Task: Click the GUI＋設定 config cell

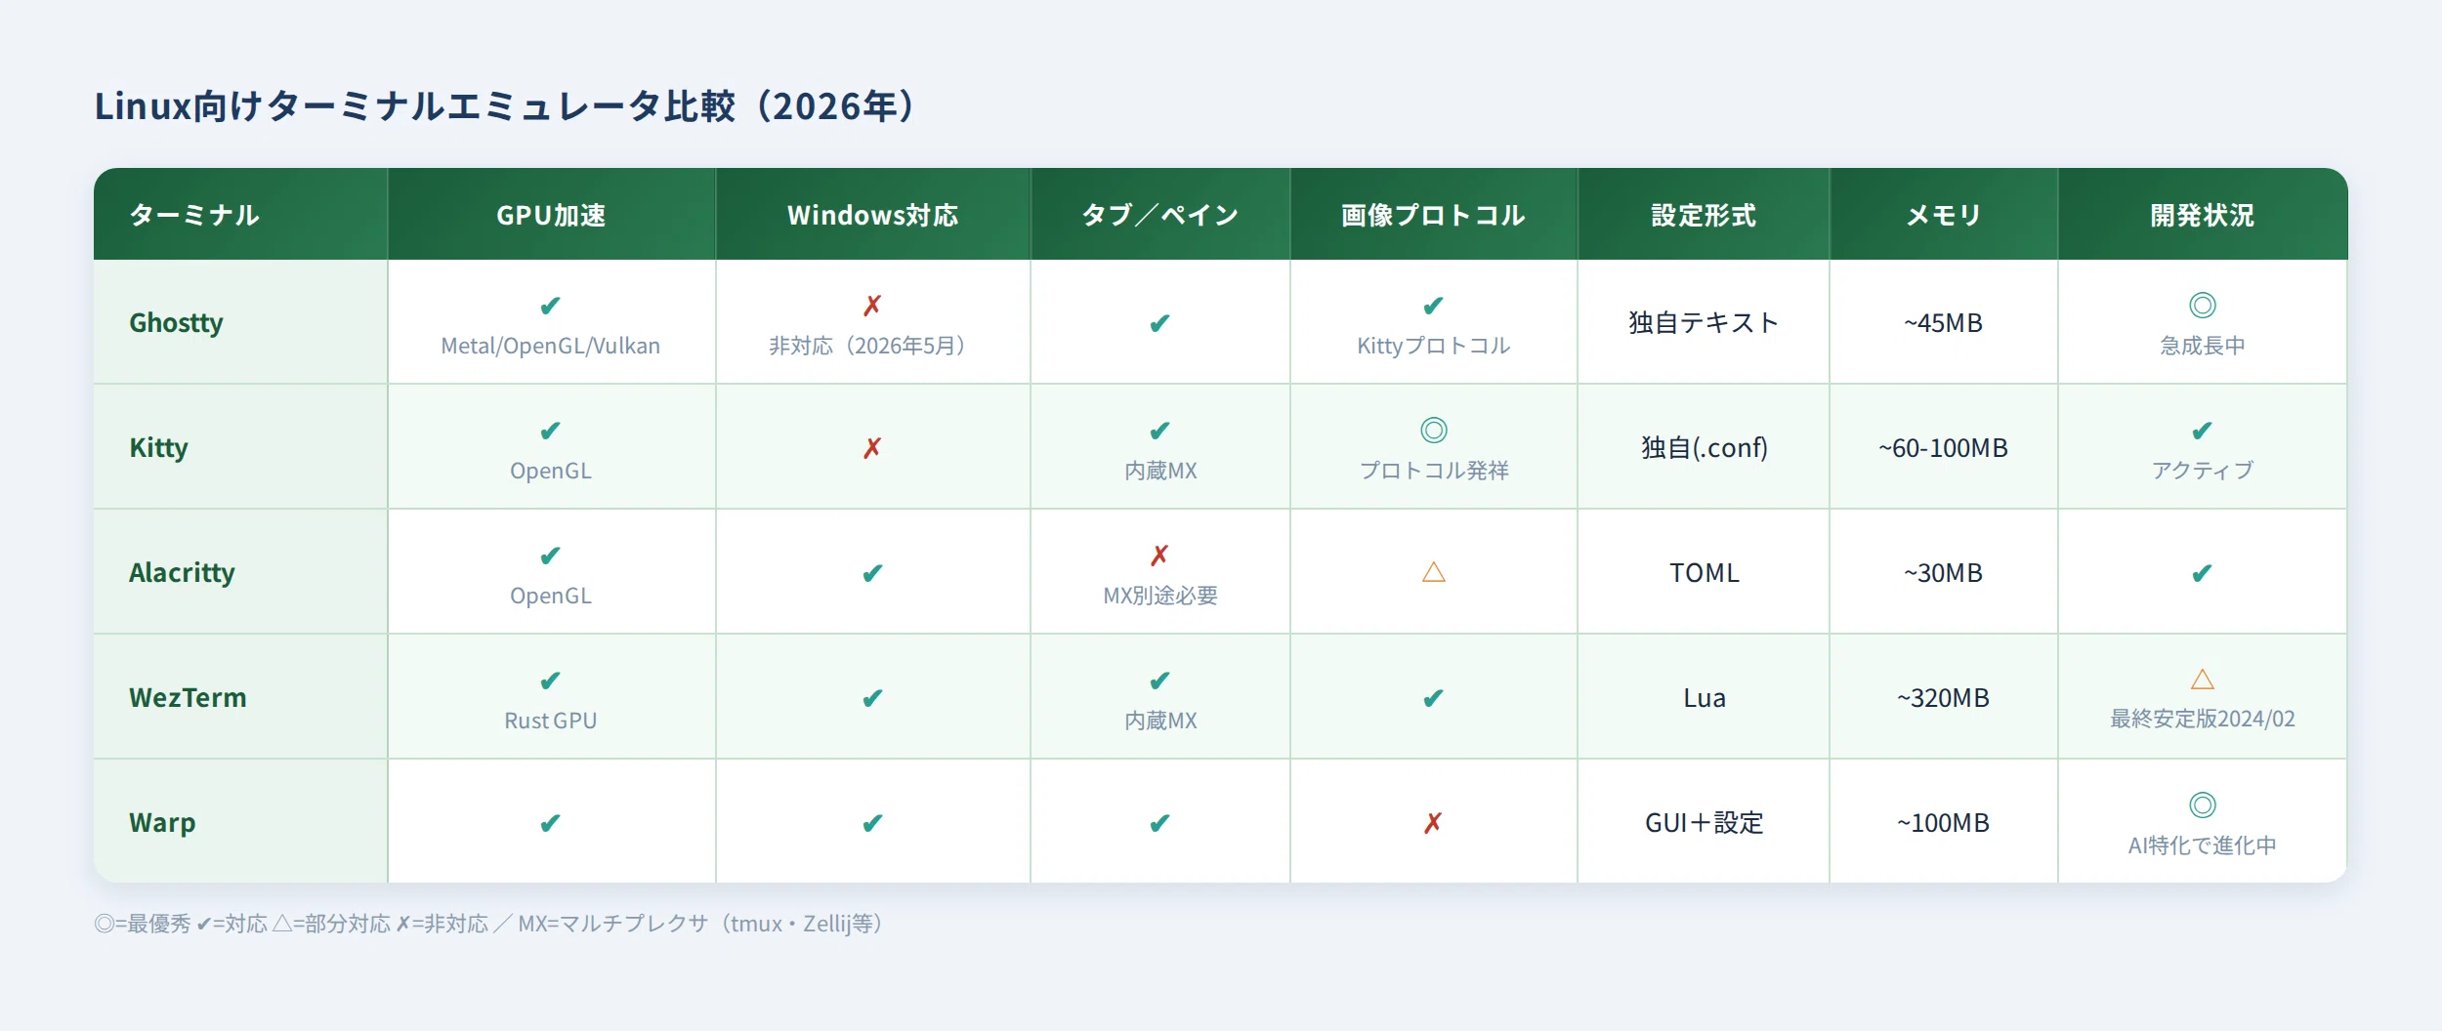Action: (x=1704, y=823)
